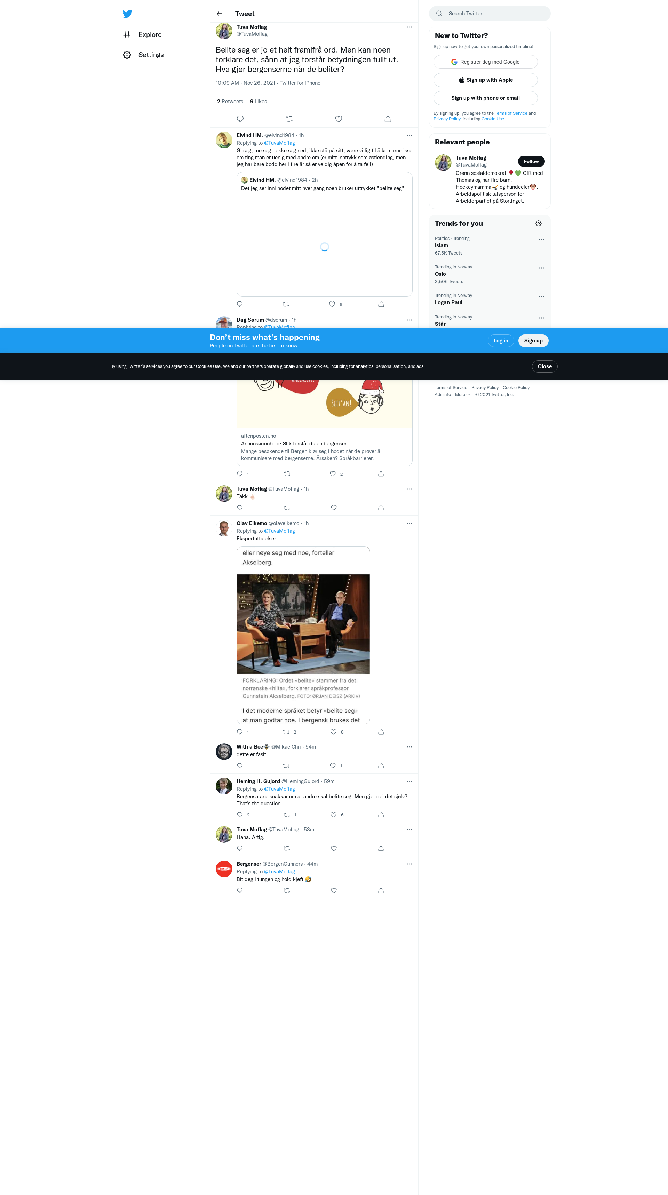Open Eivind HM.'s quoted tweet
This screenshot has height=1195, width=668.
point(325,234)
